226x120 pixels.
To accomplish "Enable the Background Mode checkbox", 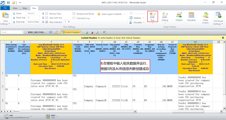I will click(x=74, y=14).
